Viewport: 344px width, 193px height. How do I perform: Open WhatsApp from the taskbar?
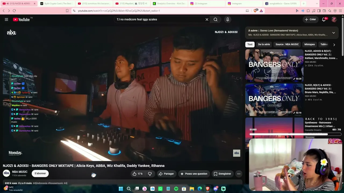point(160,189)
